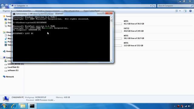The image size is (194, 109).
Task: Click the Forward navigation arrow in Explorer
Action: tap(7, 6)
